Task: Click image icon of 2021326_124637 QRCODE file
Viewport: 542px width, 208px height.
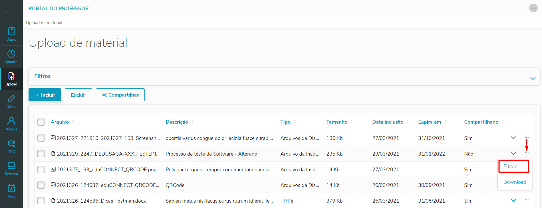Action: coord(53,185)
